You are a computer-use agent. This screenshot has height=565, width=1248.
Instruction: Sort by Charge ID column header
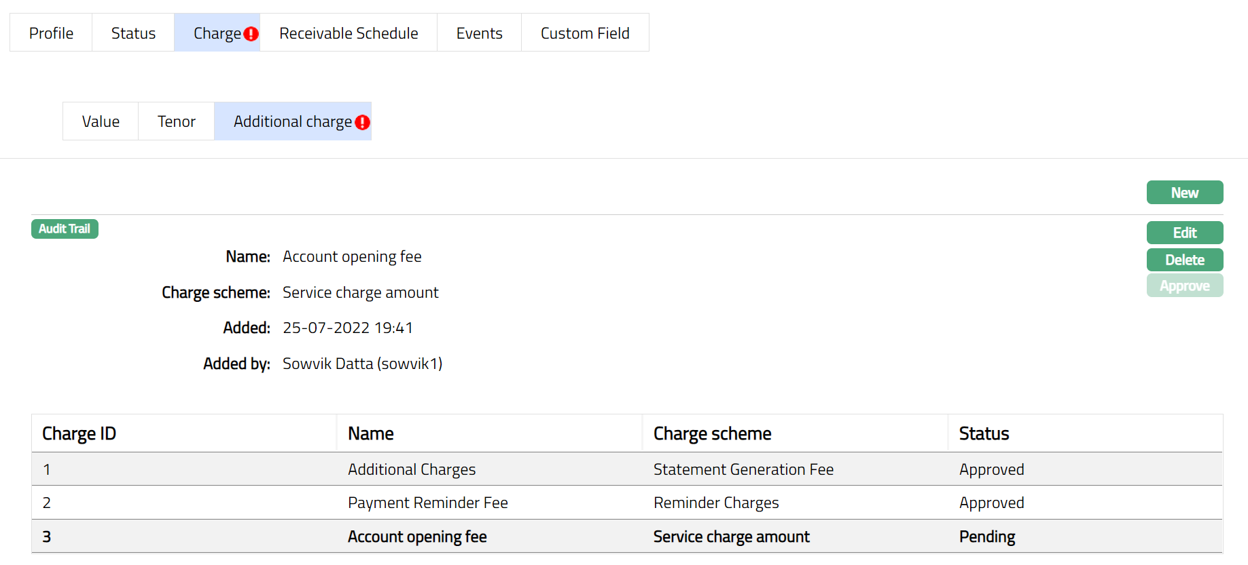79,433
